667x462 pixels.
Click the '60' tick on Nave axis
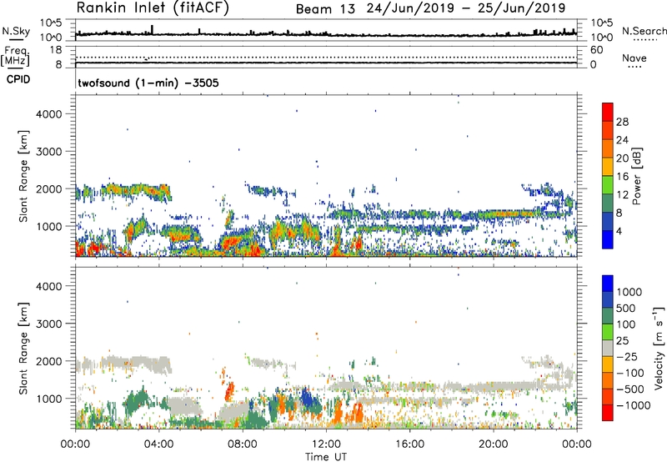click(596, 50)
